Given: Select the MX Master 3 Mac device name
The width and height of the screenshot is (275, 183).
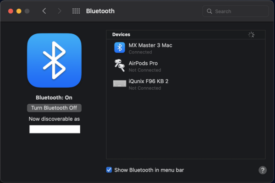Looking at the screenshot, I should (150, 45).
